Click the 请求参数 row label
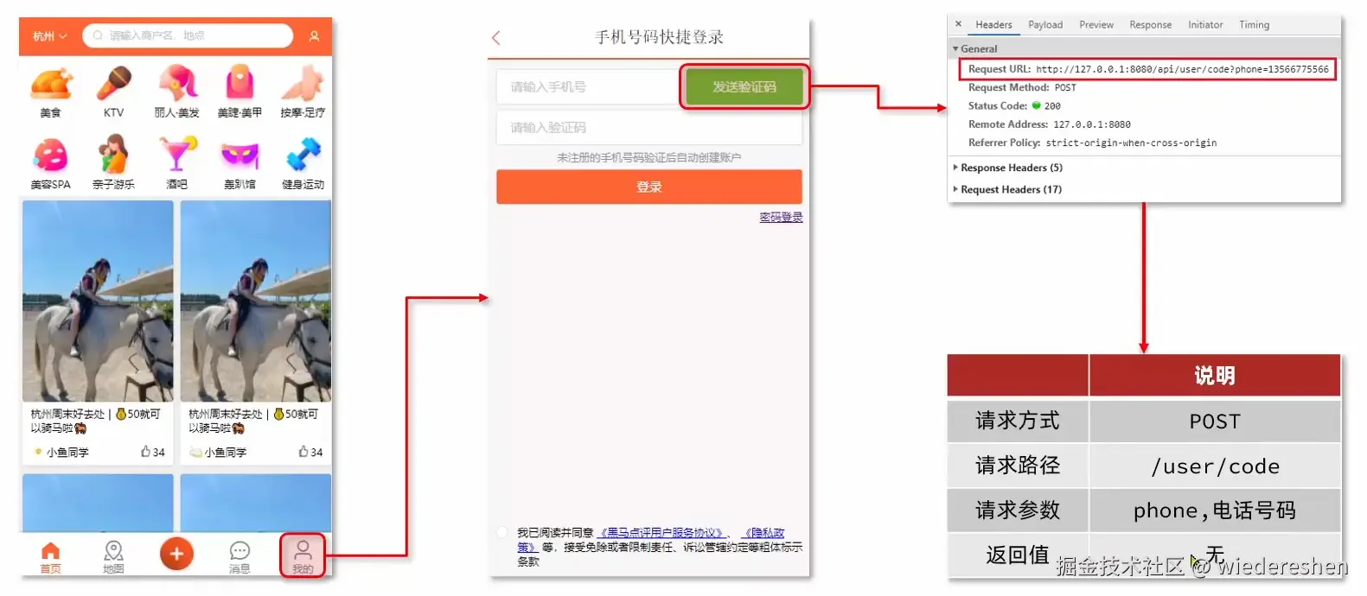 [x=1018, y=510]
